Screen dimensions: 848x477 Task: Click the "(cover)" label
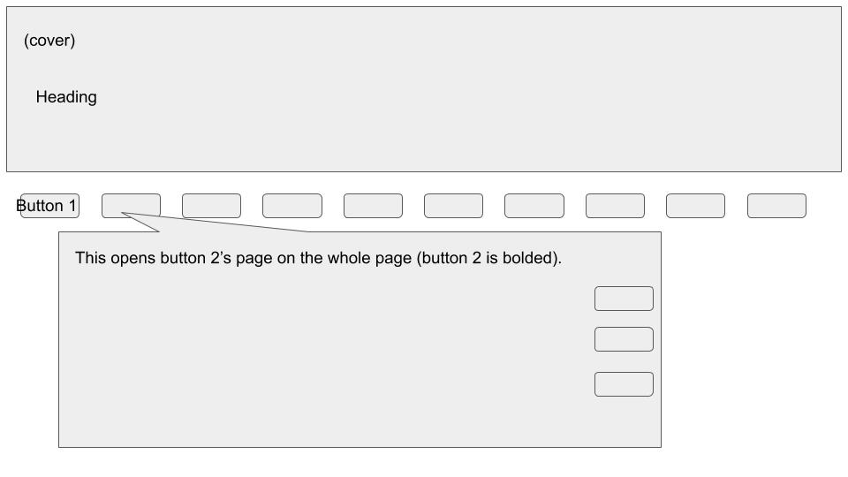(49, 41)
